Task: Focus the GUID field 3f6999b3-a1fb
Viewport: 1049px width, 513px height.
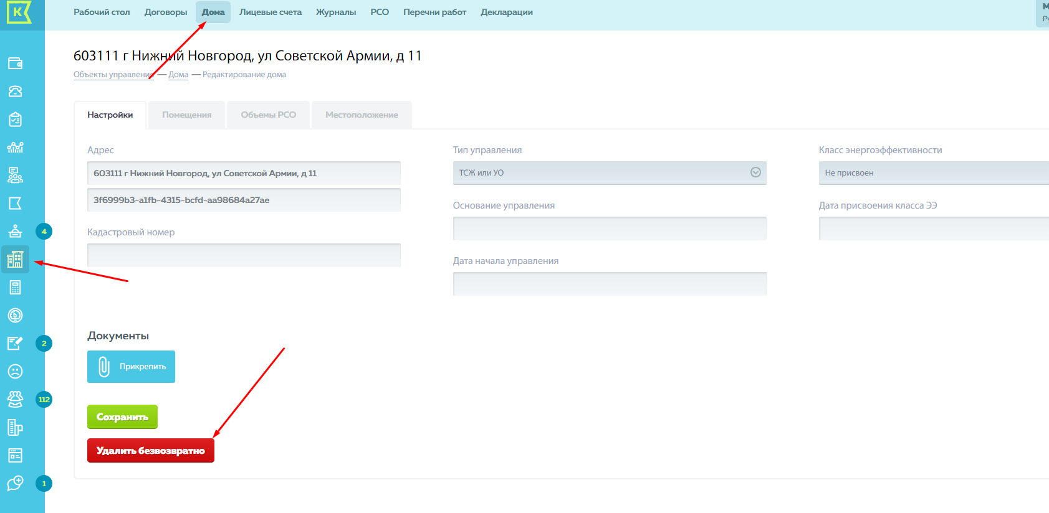Action: pyautogui.click(x=244, y=200)
